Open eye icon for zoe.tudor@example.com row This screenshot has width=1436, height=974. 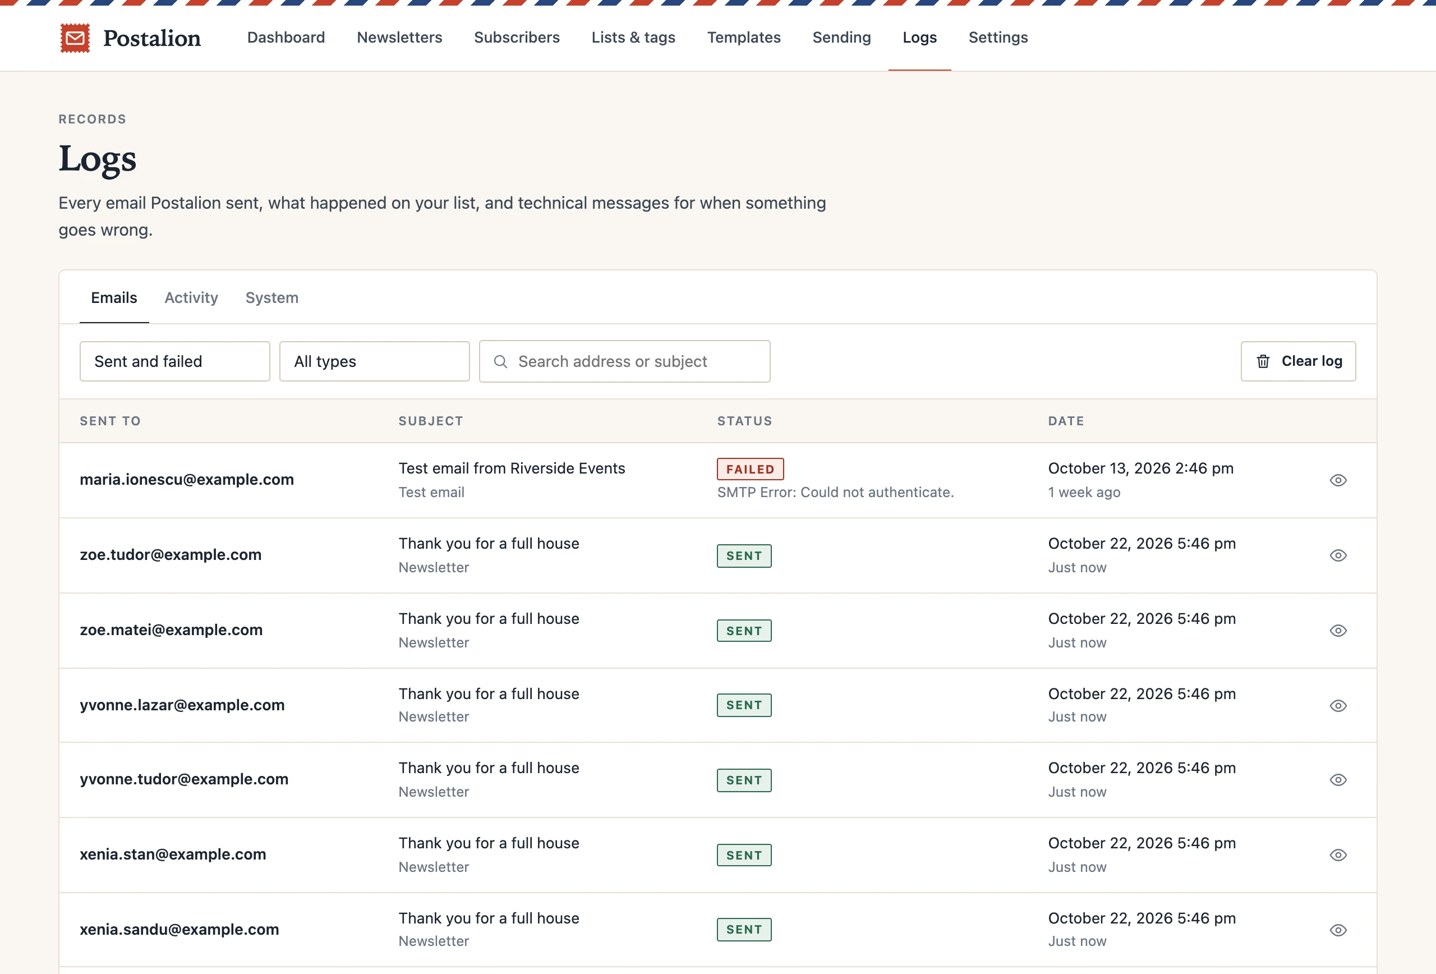click(1338, 555)
